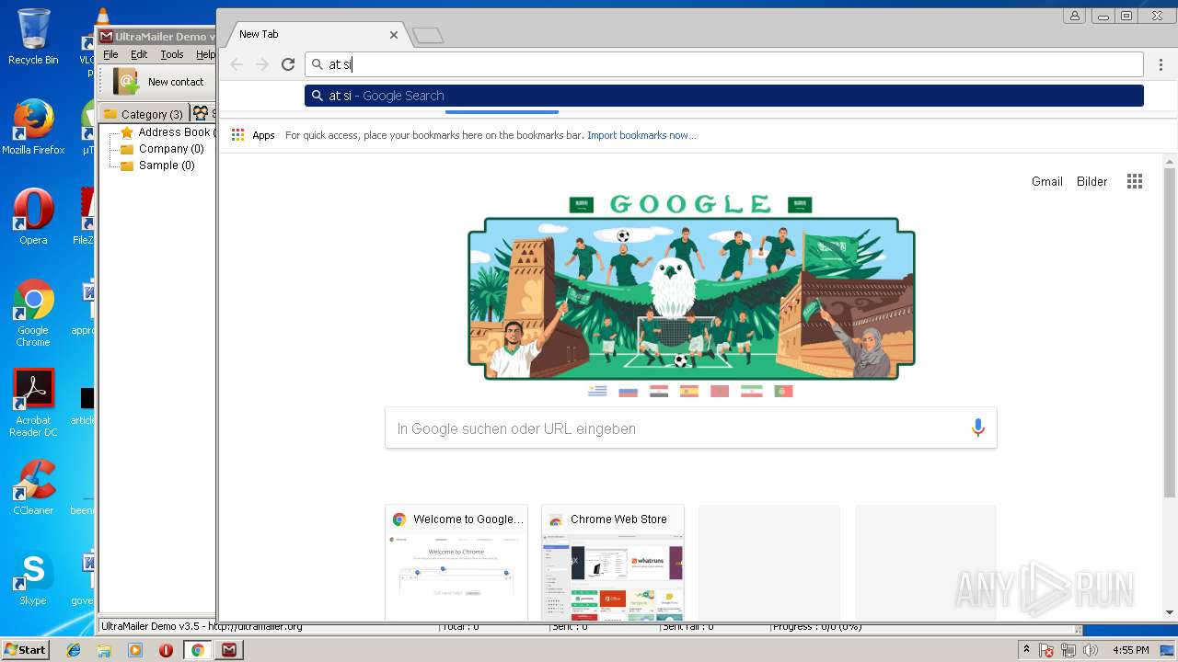Select the Company (0) folder
1178x662 pixels.
point(162,149)
